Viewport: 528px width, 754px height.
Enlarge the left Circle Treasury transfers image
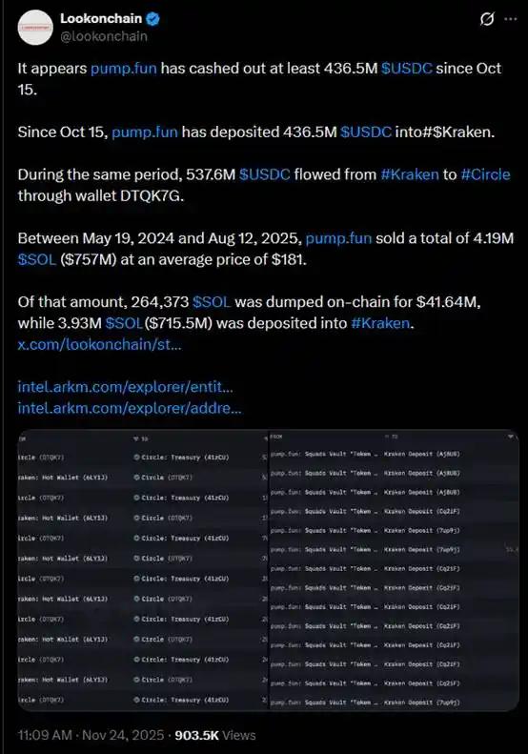tap(142, 570)
